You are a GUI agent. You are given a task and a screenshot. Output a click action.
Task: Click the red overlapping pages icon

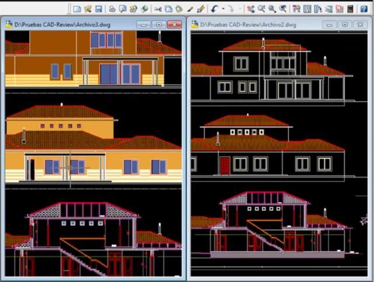(x=339, y=9)
